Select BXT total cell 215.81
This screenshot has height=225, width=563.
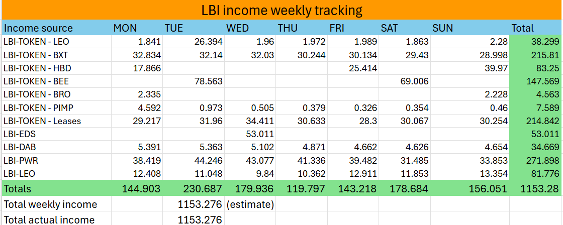pos(536,55)
